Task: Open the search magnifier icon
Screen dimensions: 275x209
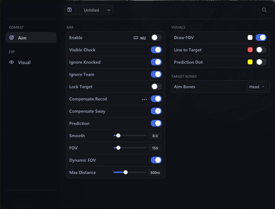Action: (x=264, y=10)
